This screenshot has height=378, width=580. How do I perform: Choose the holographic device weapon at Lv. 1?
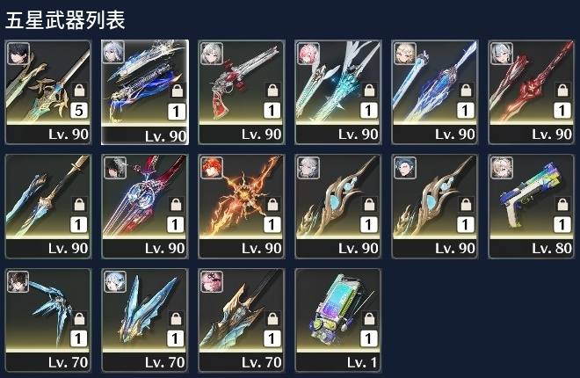click(x=338, y=320)
